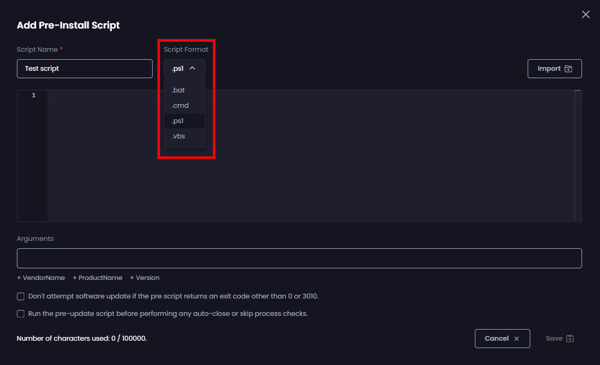Click the X icon inside the Cancel button

[516, 339]
